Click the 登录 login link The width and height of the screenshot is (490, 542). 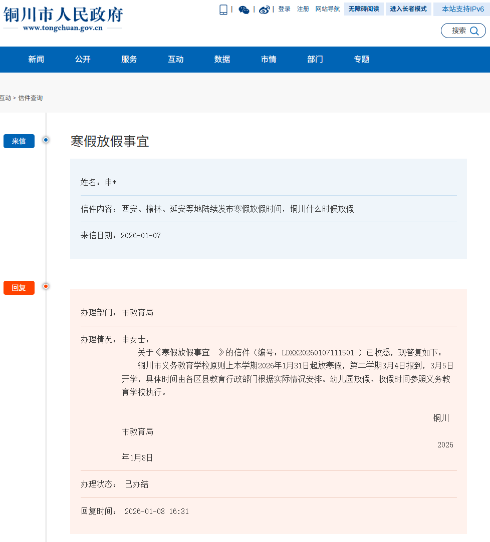coord(284,9)
